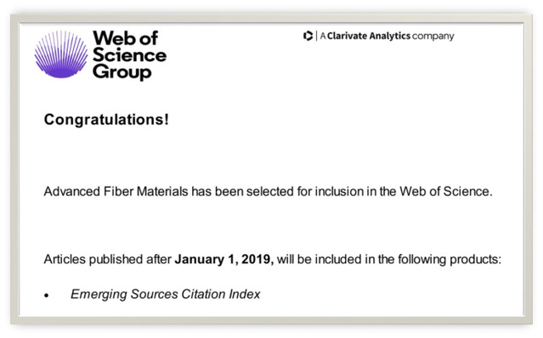
Task: Click "Web of Science." at the sentence end
Action: pyautogui.click(x=446, y=191)
